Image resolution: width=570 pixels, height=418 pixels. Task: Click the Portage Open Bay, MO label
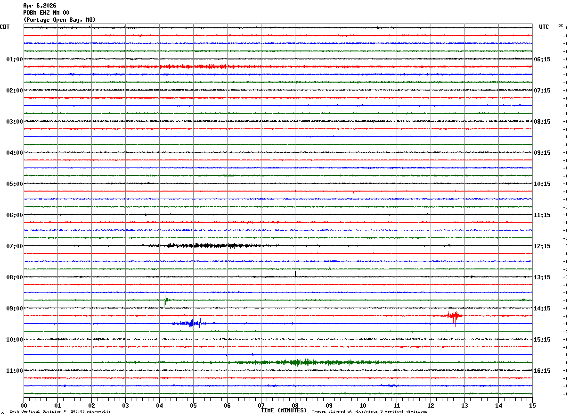[x=59, y=20]
